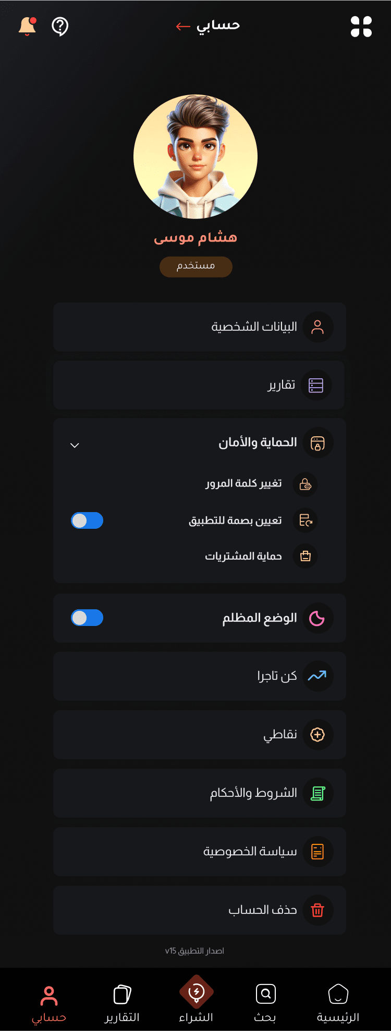Click the trash icon for حذف الحساب
Screen dimensions: 391x1031
pyautogui.click(x=317, y=910)
